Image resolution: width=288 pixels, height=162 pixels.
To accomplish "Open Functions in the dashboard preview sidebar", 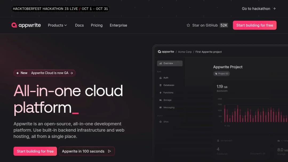I will [x=168, y=93].
